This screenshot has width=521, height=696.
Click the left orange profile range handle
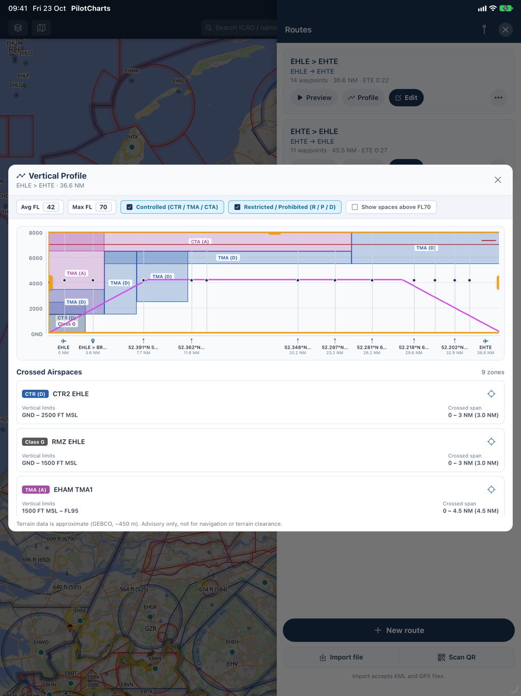50,283
